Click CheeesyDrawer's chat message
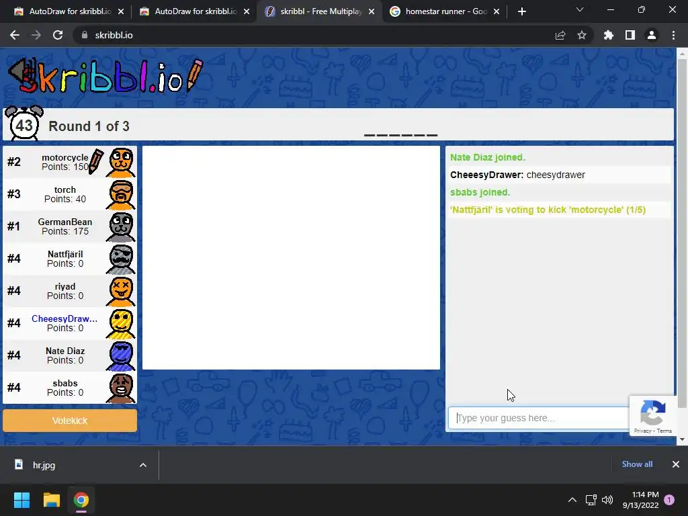Screen dimensions: 688x516 [x=518, y=175]
